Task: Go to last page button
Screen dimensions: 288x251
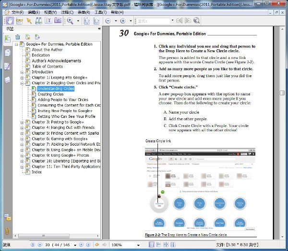Action: click(x=88, y=245)
